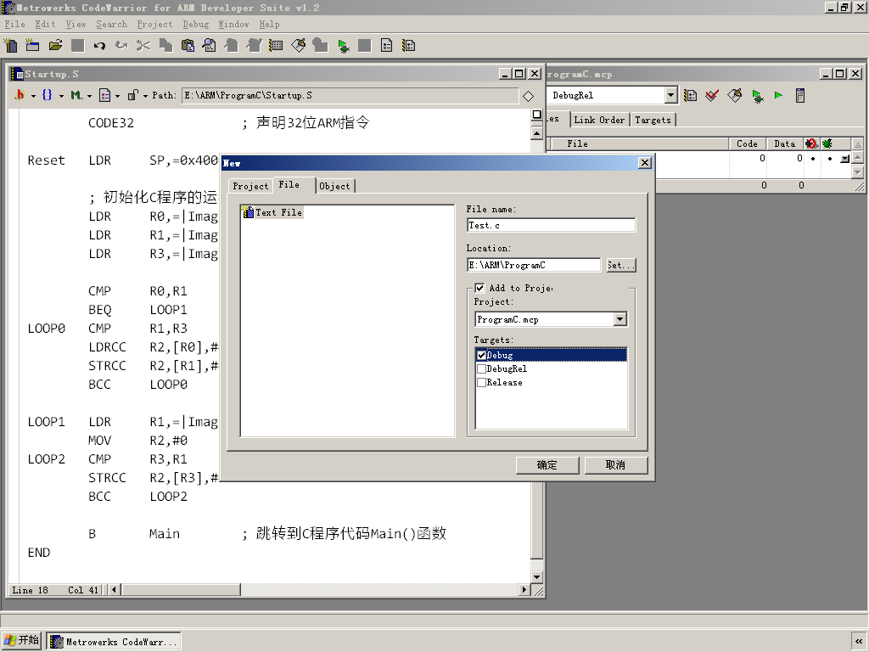Image resolution: width=869 pixels, height=652 pixels.
Task: Click target settings icon in project window
Action: 690,95
